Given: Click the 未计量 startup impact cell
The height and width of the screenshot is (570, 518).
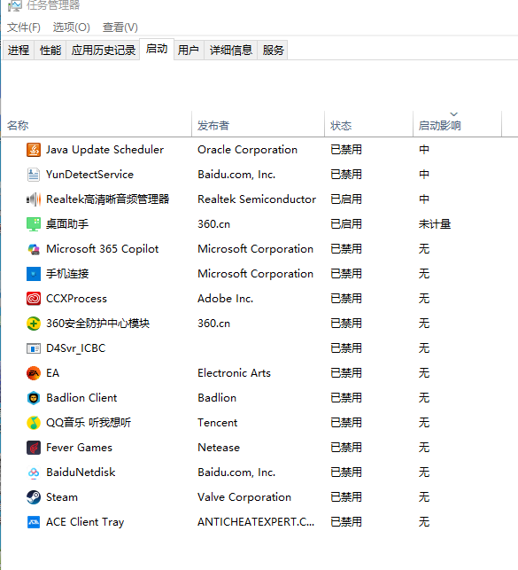Looking at the screenshot, I should (435, 224).
